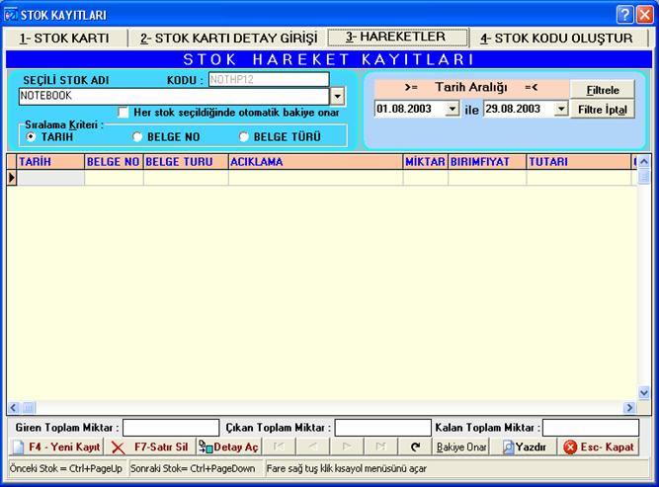The image size is (659, 487).
Task: Click the ACIKLAMA column header
Action: [315, 162]
